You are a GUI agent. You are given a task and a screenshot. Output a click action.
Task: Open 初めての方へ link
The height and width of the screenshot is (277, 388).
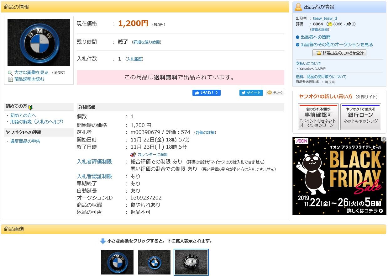point(23,115)
